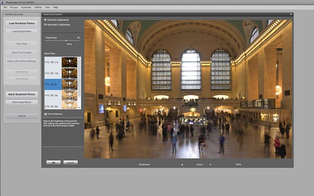Open the File menu
The height and width of the screenshot is (196, 314).
pyautogui.click(x=5, y=7)
